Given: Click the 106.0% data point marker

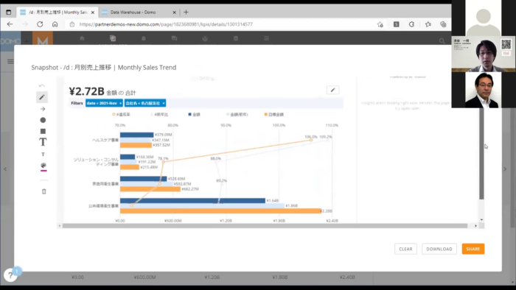Looking at the screenshot, I should click(311, 140).
